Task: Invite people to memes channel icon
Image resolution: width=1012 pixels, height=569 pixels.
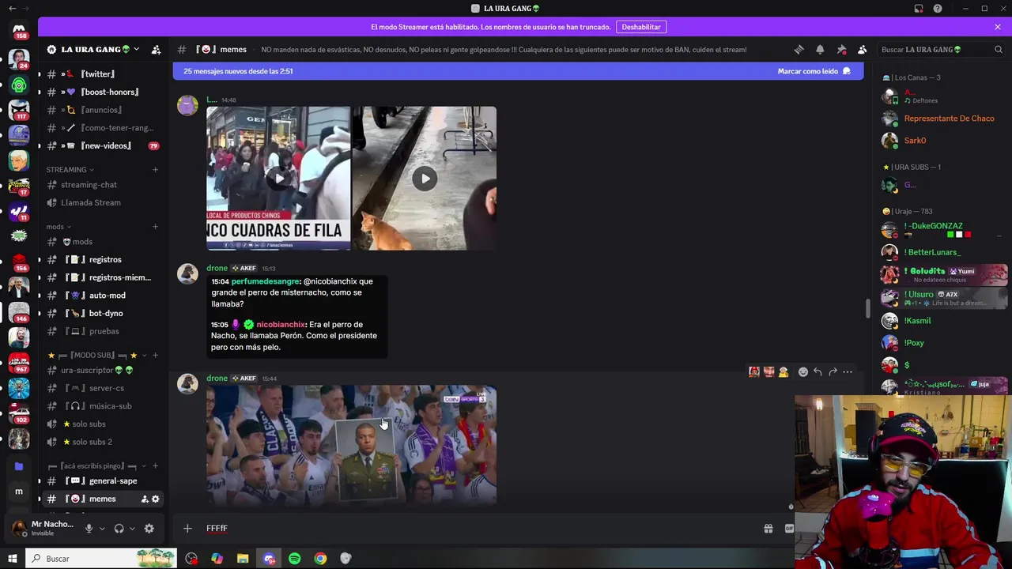Action: coord(145,499)
